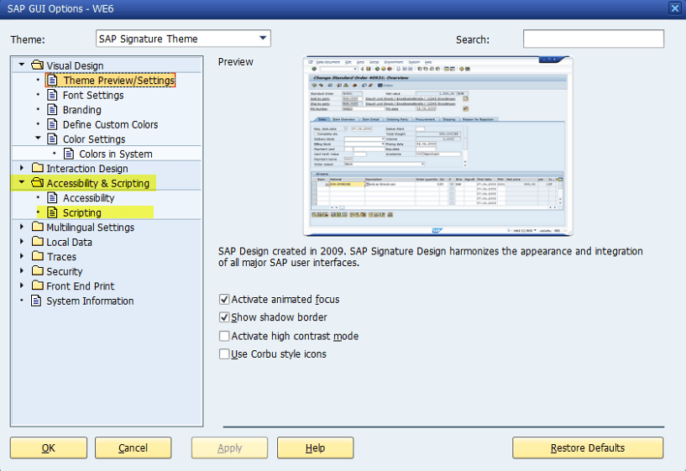
Task: Select the Traces label
Action: tap(61, 257)
